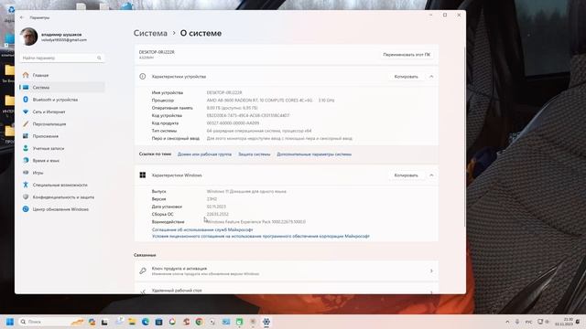
Task: Open Приложения settings
Action: coord(61,136)
